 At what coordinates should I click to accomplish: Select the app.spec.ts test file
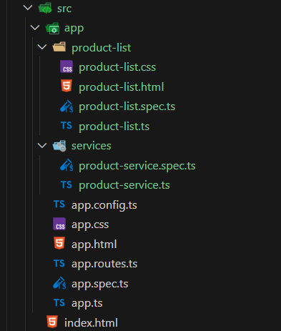click(x=100, y=284)
